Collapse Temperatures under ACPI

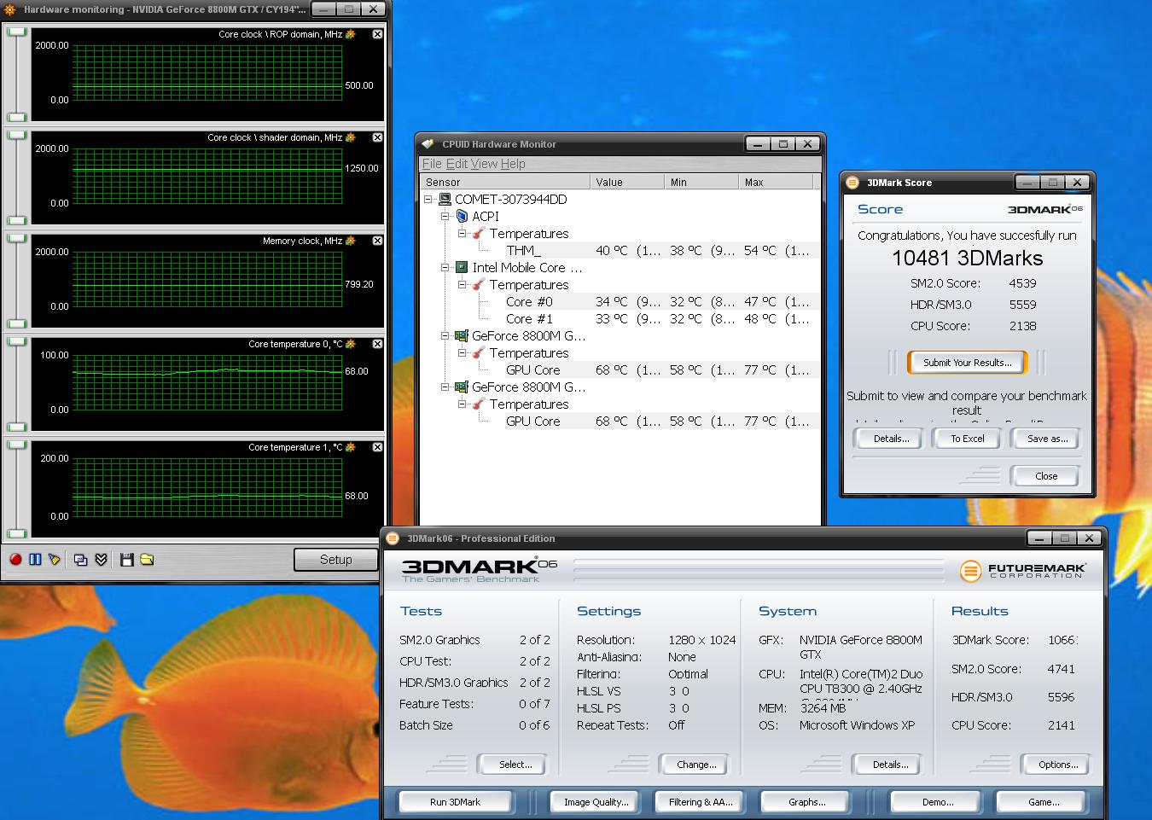point(462,234)
